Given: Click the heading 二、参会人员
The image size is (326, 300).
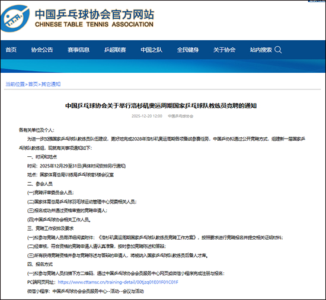Looking at the screenshot, I should [40, 184].
